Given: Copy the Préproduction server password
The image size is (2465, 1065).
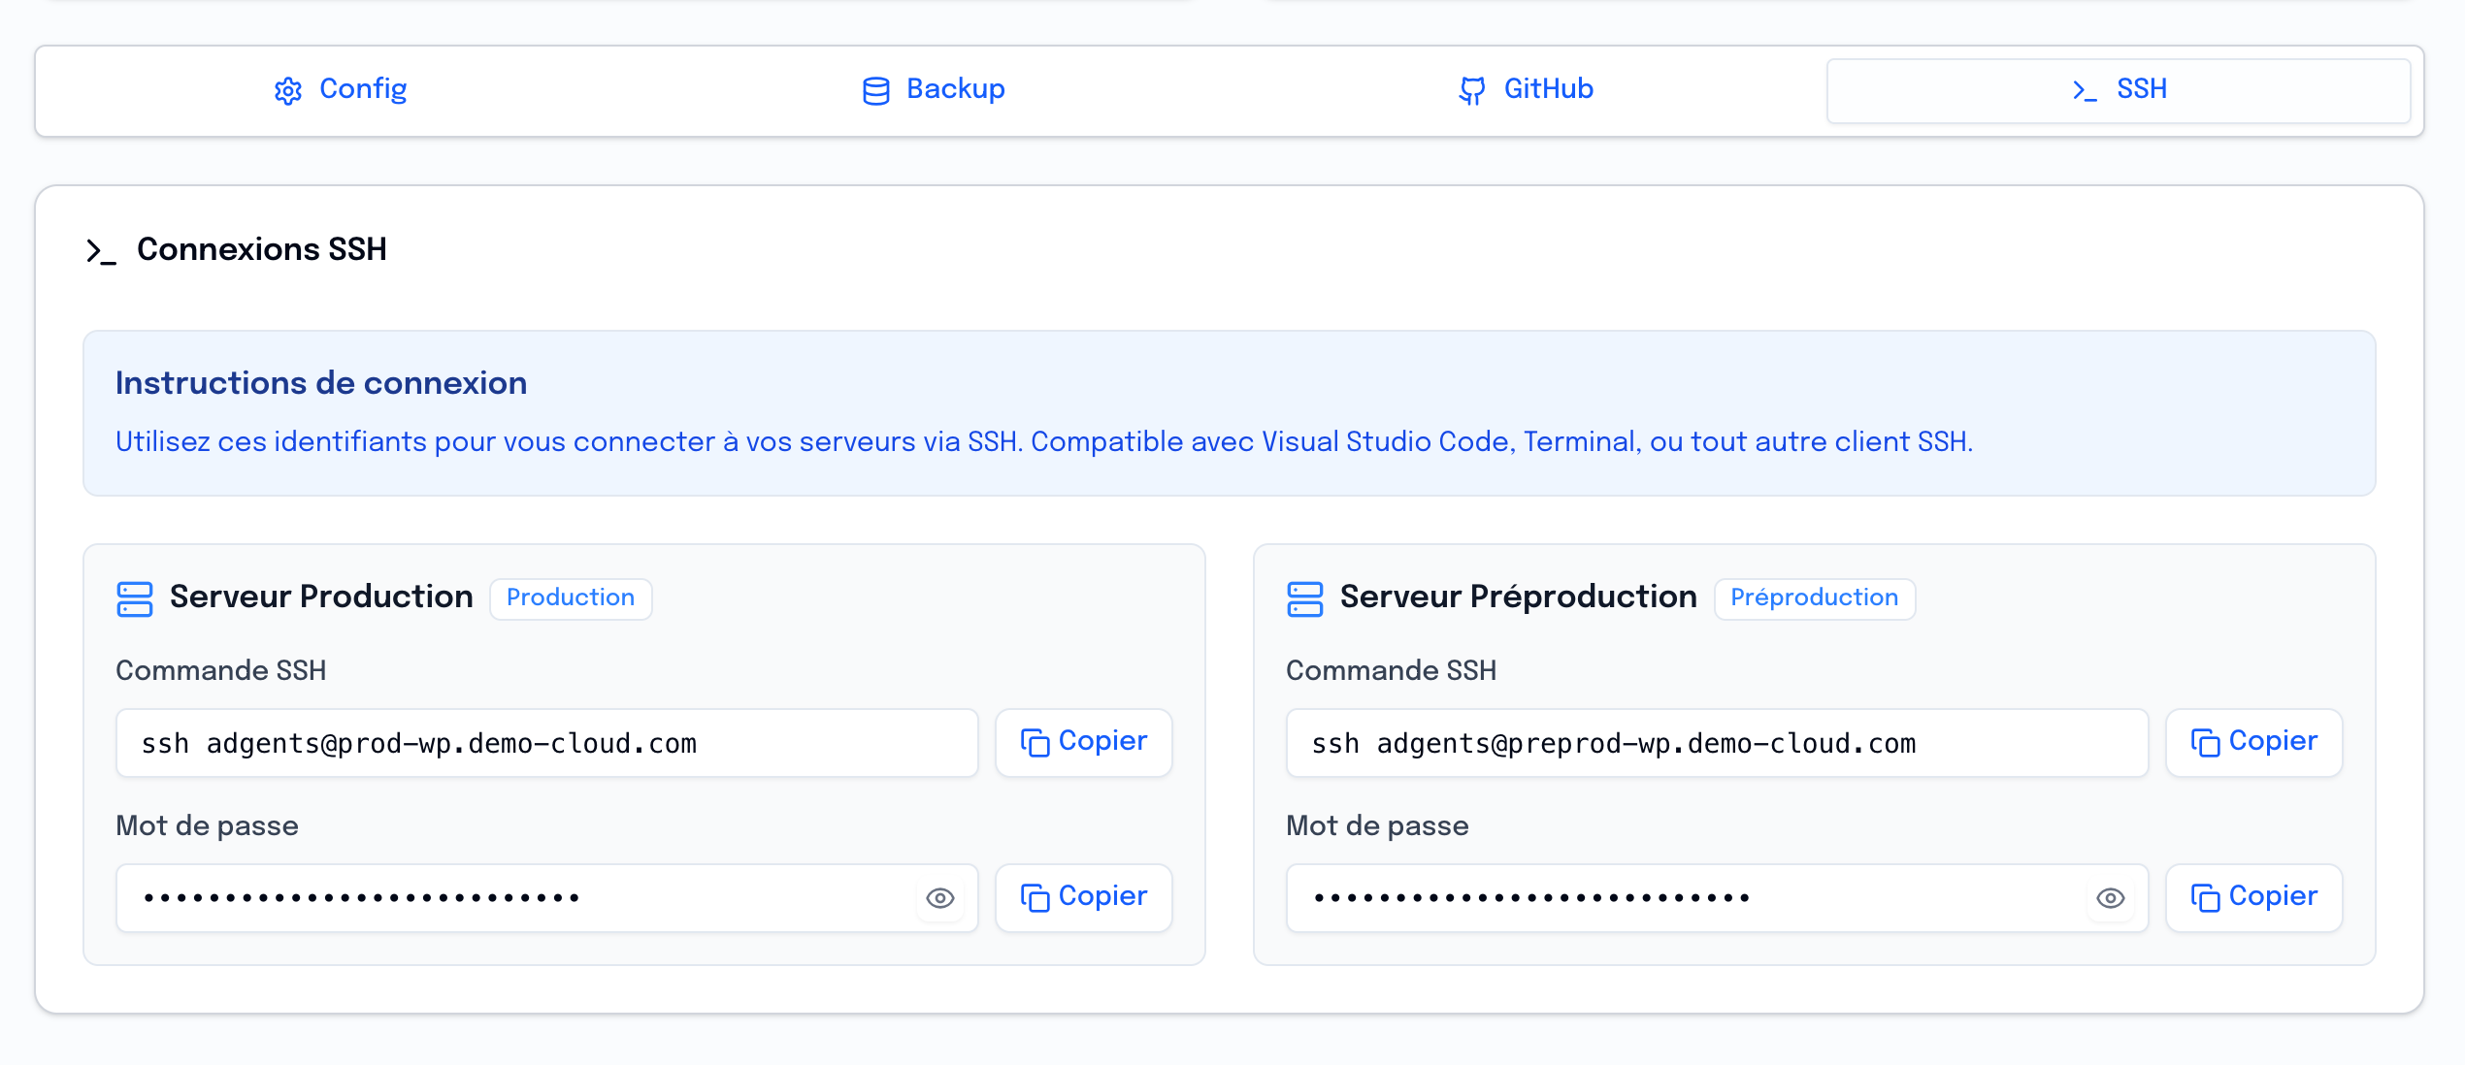Looking at the screenshot, I should pos(2253,897).
